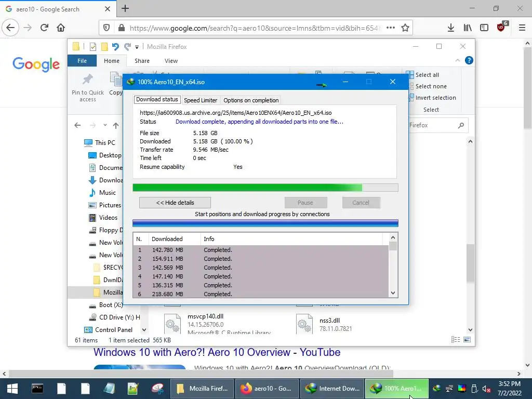Open page actions three-dot menu in address bar
The height and width of the screenshot is (399, 532).
[391, 28]
